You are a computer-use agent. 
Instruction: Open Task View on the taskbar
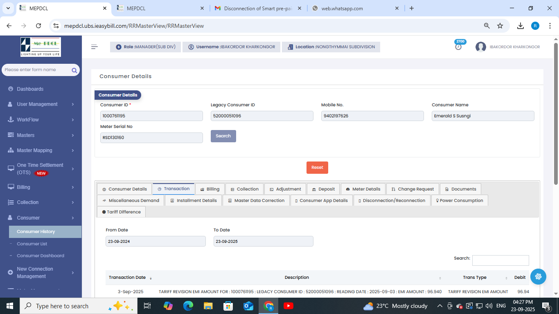pos(147,306)
